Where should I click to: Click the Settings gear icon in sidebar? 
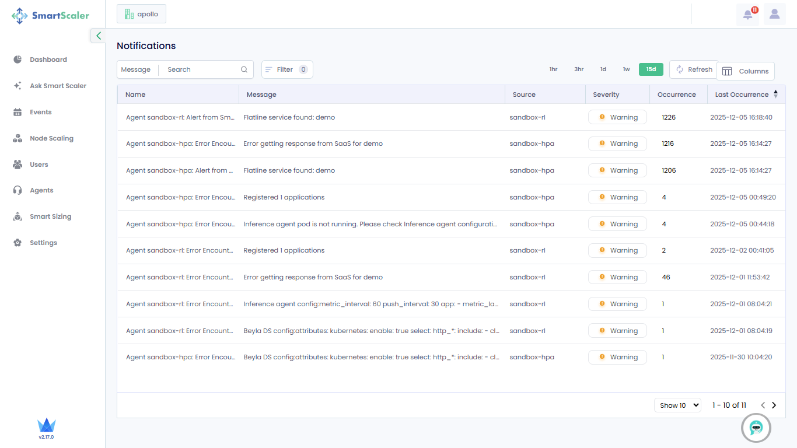18,243
